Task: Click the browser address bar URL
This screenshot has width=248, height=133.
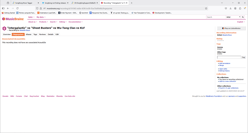Action: tap(79, 9)
